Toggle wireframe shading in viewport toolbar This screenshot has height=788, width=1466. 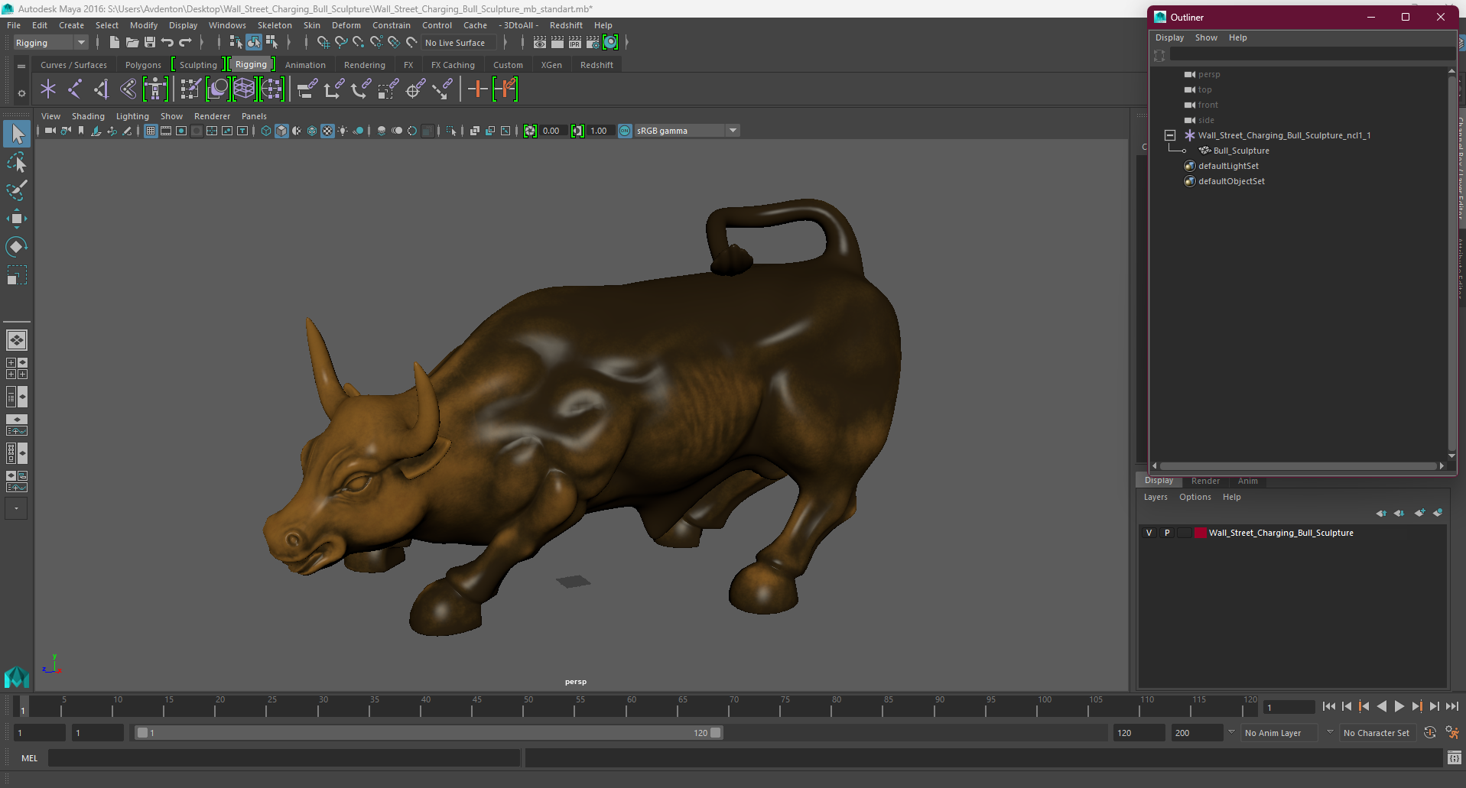266,131
